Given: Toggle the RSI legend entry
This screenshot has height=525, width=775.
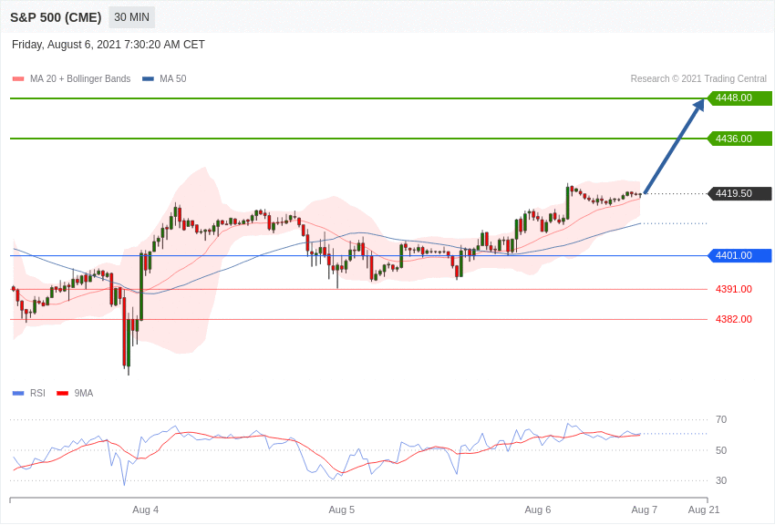Looking at the screenshot, I should pyautogui.click(x=28, y=393).
